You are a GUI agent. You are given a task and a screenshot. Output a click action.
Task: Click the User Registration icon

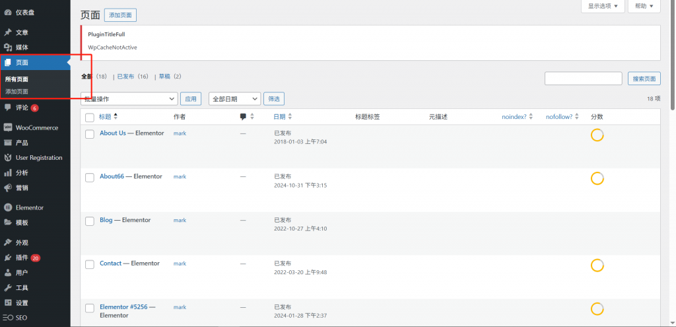coord(8,158)
